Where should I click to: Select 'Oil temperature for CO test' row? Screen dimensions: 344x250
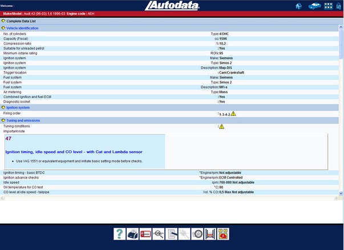(x=169, y=187)
